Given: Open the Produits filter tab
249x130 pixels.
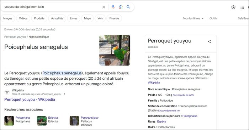Looking at the screenshot, I should (x=39, y=18).
